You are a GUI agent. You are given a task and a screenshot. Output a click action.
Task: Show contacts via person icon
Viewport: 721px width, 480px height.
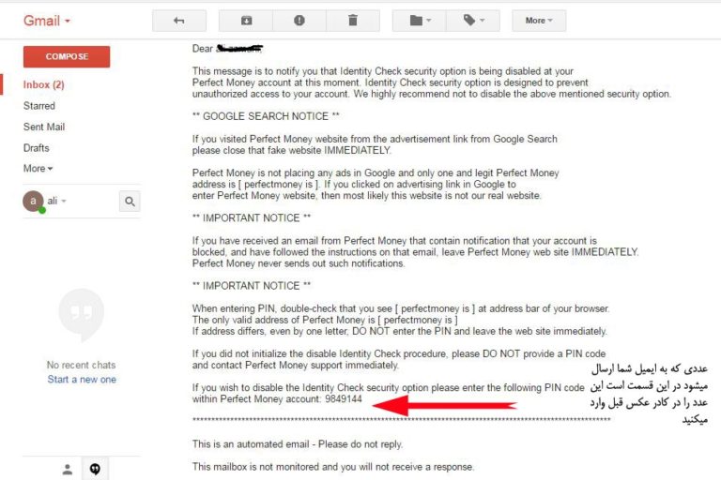pos(68,469)
